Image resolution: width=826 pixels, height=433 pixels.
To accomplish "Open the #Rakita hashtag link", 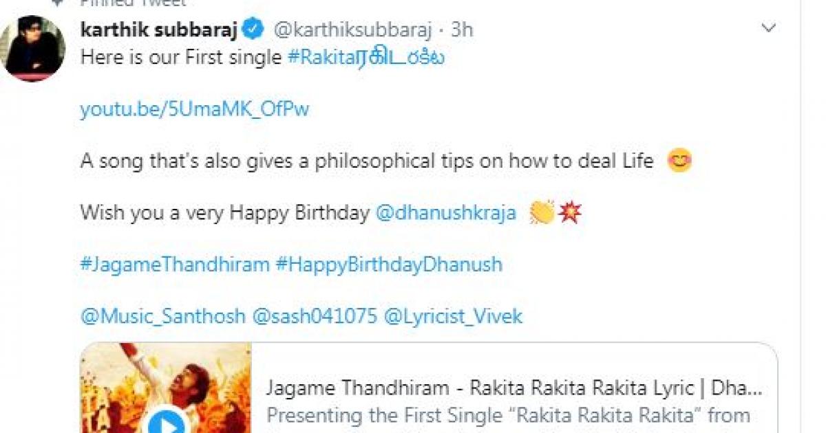I will point(366,57).
